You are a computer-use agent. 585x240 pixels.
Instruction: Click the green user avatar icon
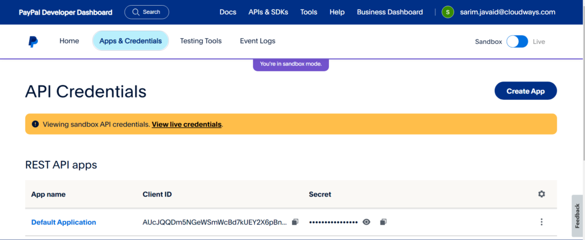(x=448, y=12)
